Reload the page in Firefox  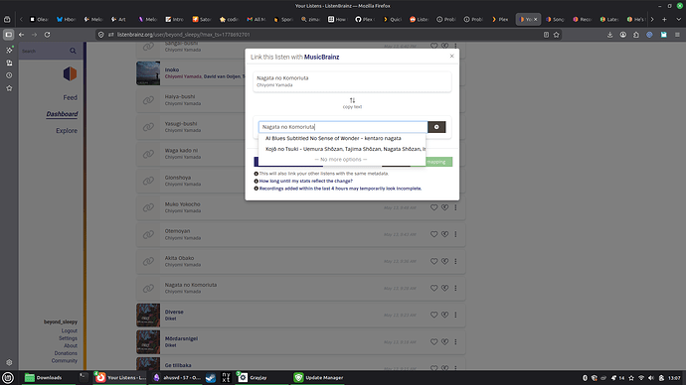click(x=47, y=35)
